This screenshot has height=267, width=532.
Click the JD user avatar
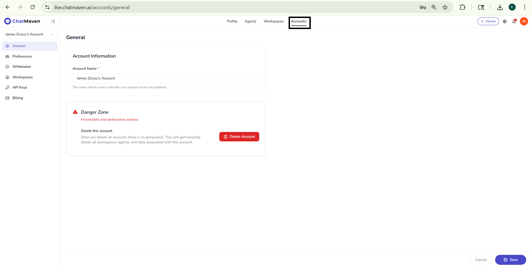[524, 21]
